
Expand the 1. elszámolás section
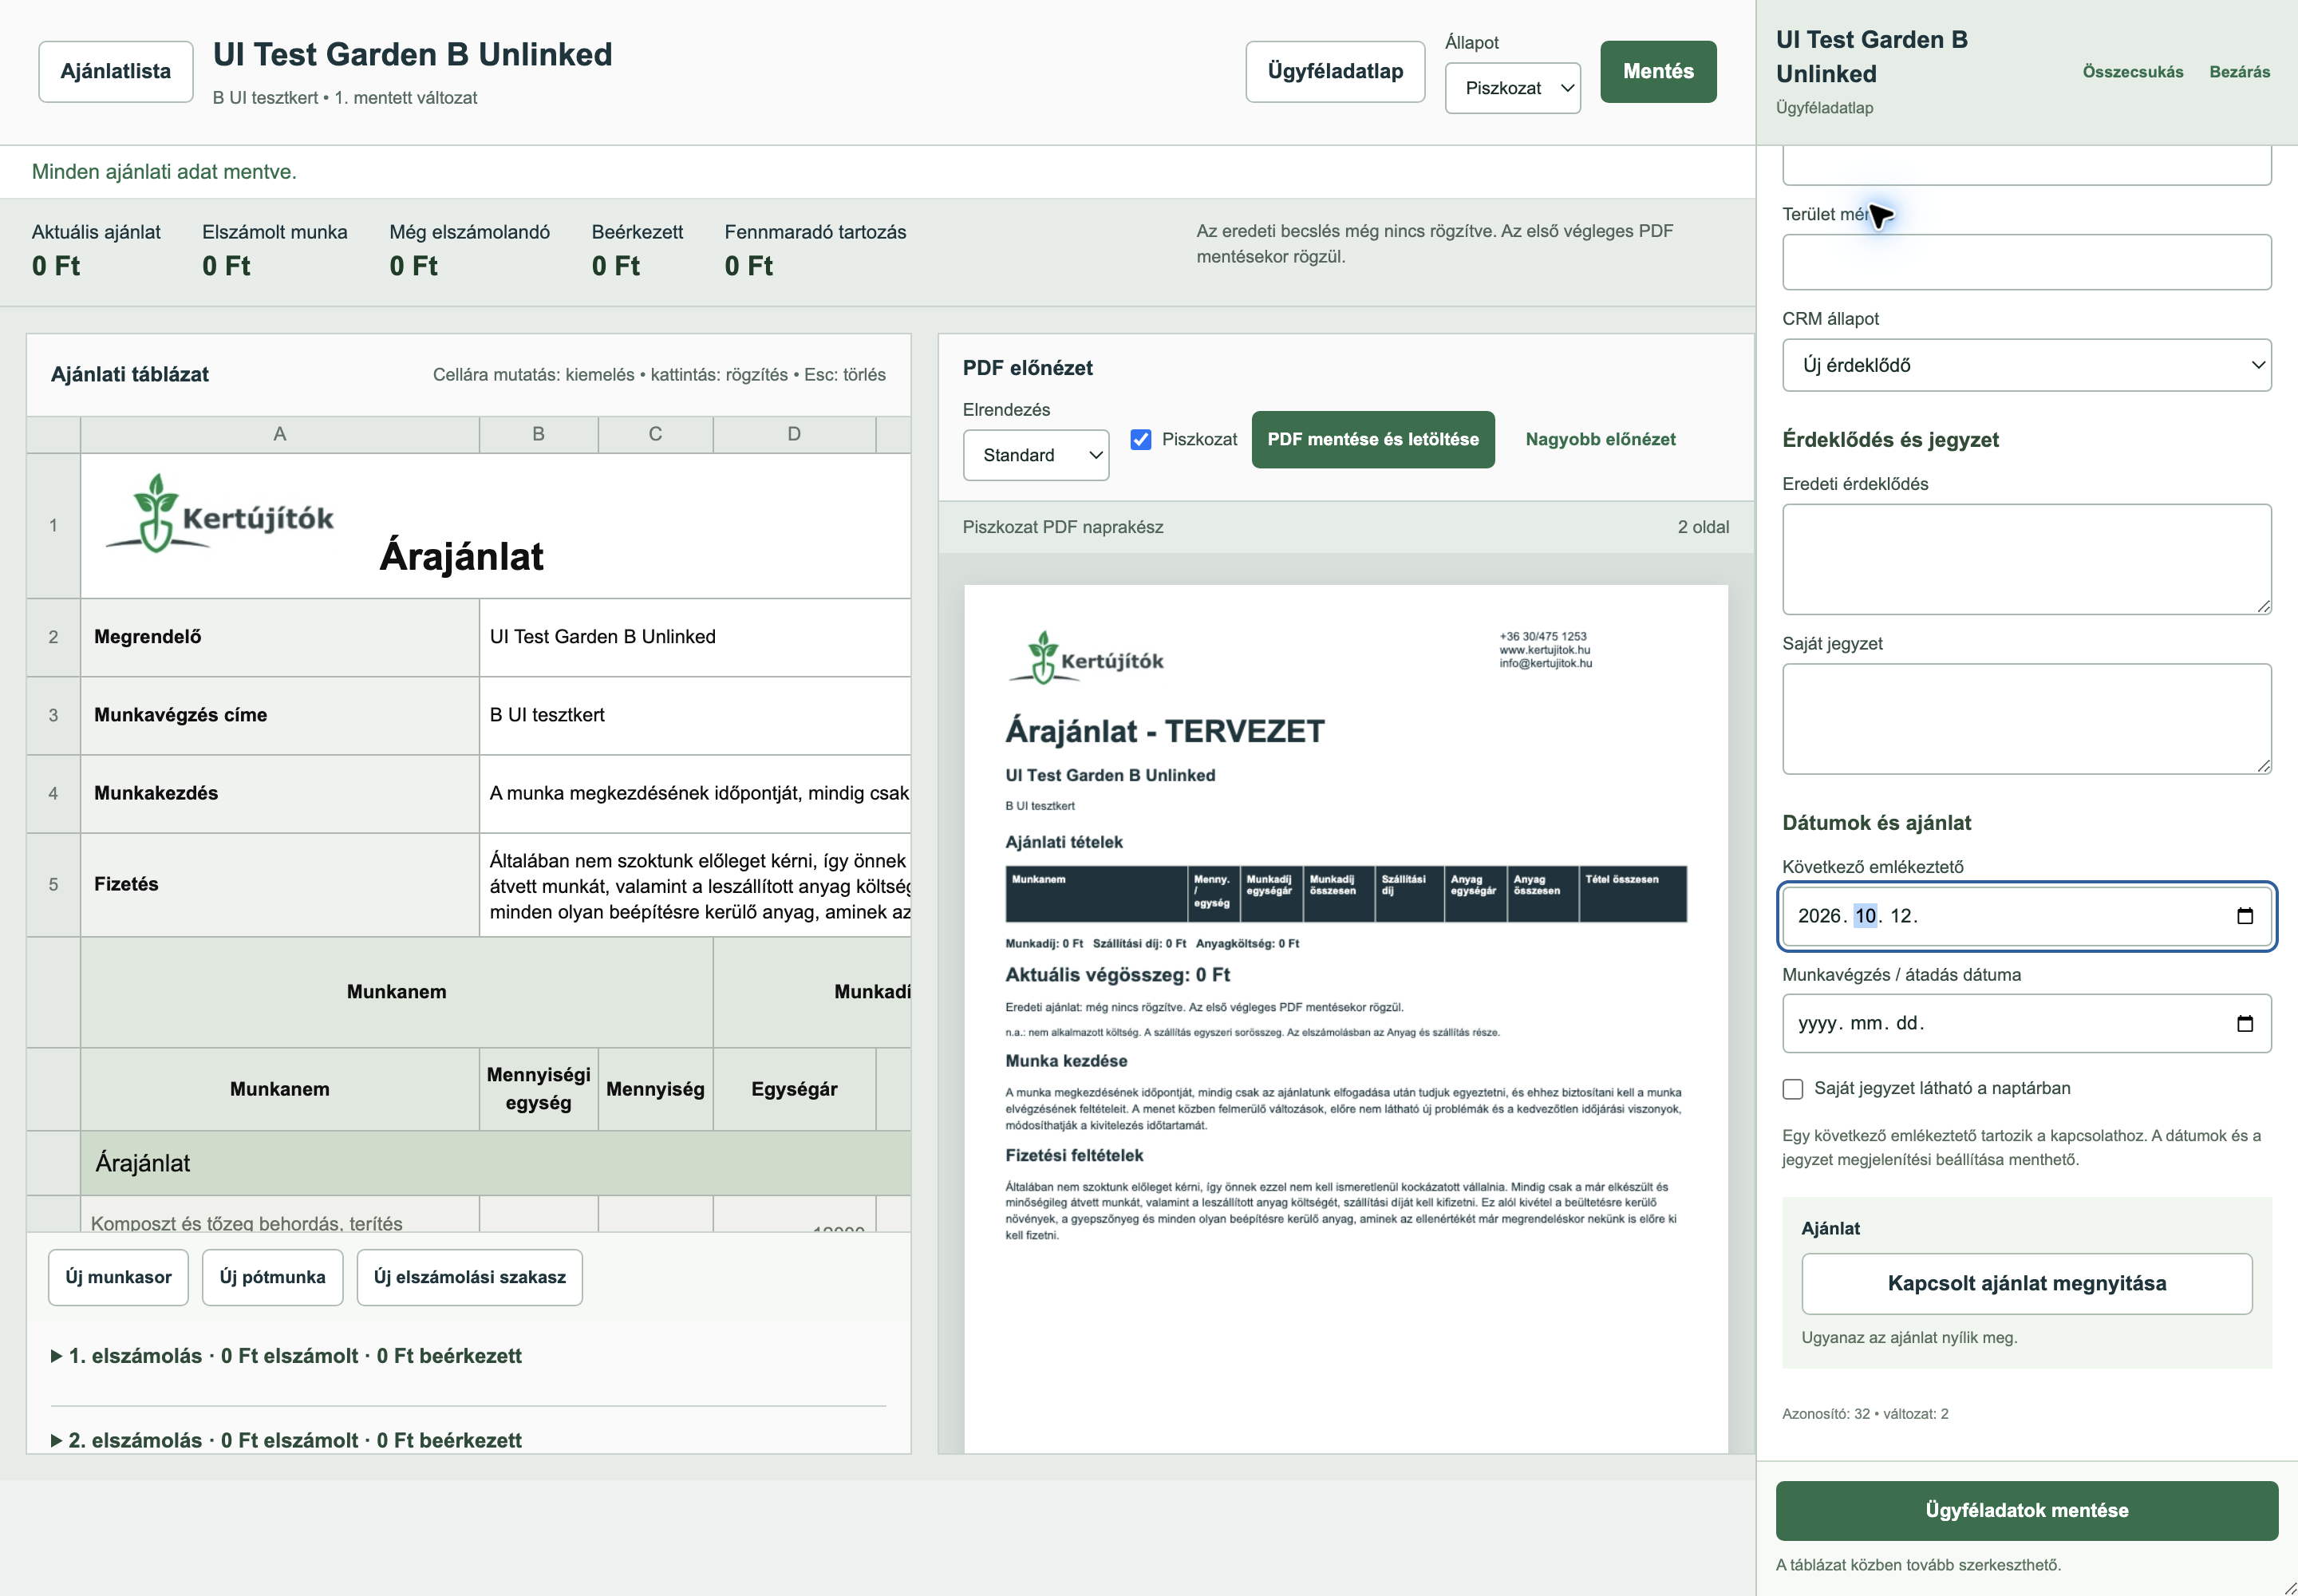287,1356
